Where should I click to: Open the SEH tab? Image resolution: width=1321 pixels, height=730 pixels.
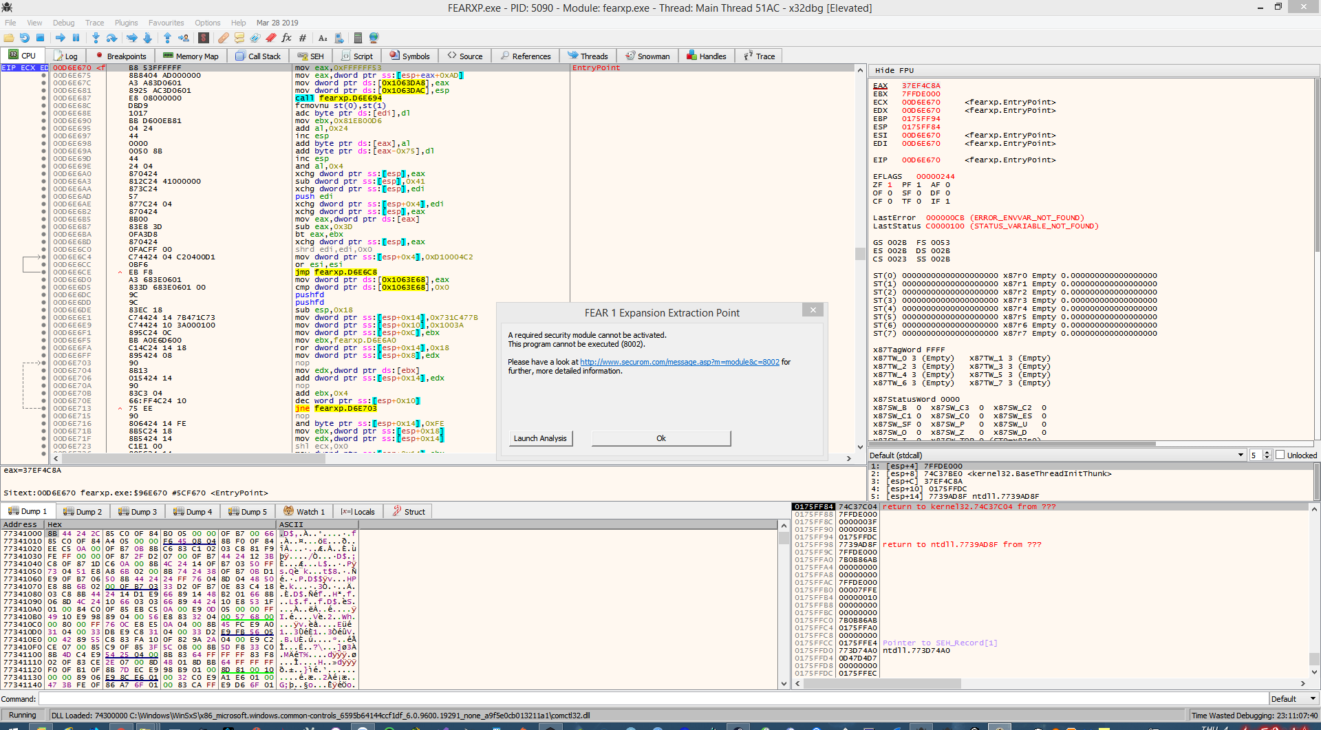[x=310, y=56]
